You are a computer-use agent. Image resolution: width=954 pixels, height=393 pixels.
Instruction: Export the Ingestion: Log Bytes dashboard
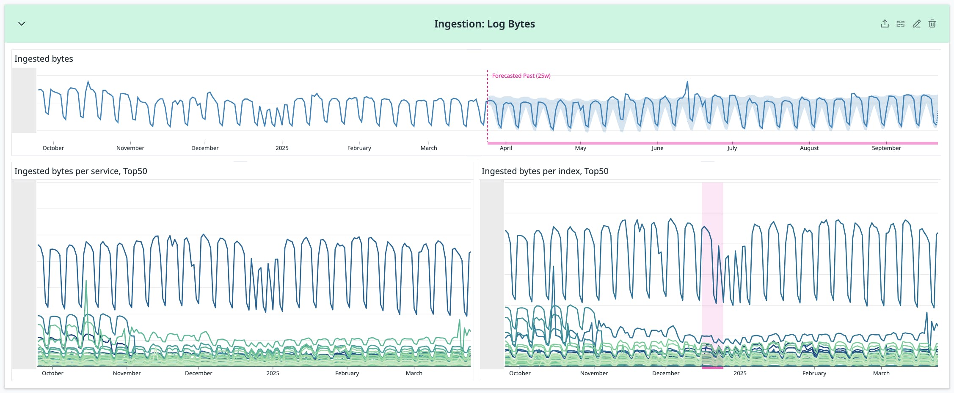pos(885,24)
